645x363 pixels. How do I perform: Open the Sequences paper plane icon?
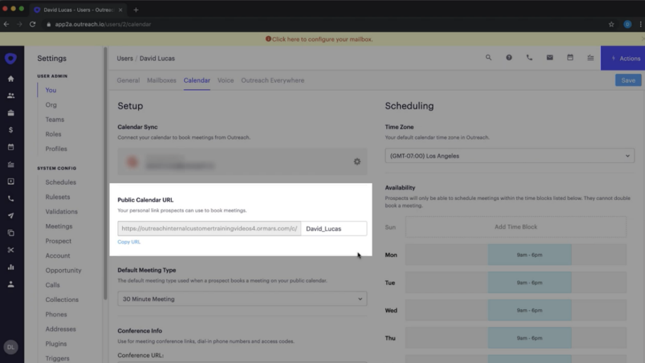coord(11,216)
